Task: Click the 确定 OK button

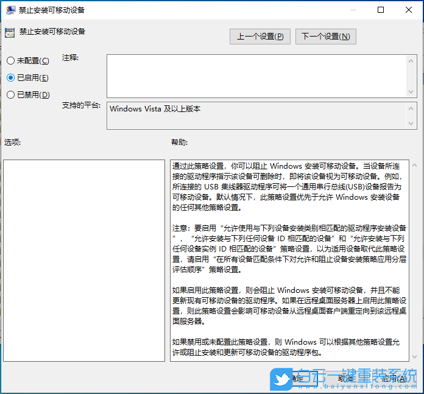Action: 296,379
